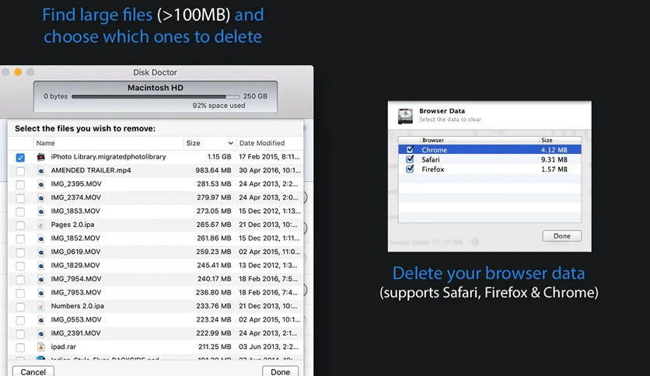Click the IMG_1829.MOV file name

(x=75, y=265)
